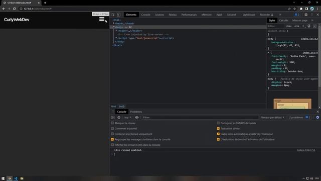Open the Sources tab
The width and height of the screenshot is (321, 181).
tap(159, 15)
